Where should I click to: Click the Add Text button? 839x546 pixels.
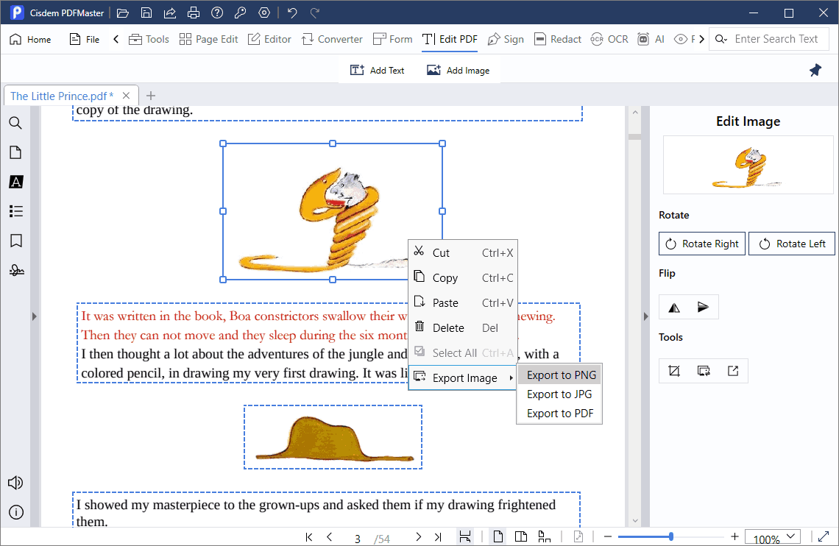click(x=378, y=70)
